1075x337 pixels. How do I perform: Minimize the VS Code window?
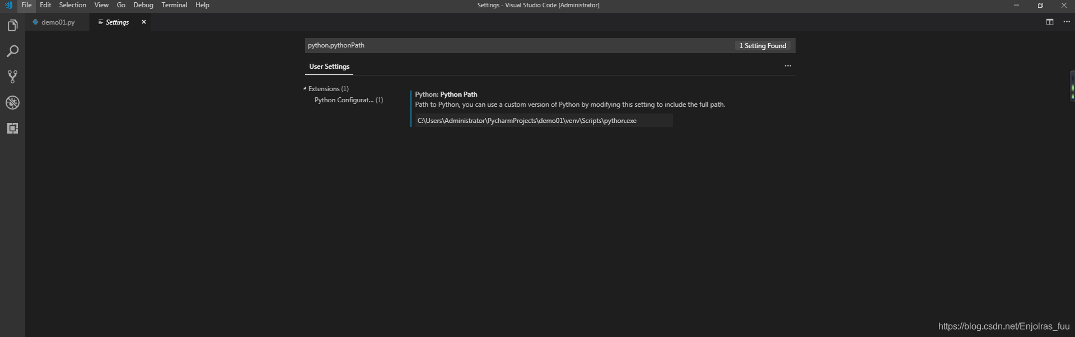(x=1016, y=5)
